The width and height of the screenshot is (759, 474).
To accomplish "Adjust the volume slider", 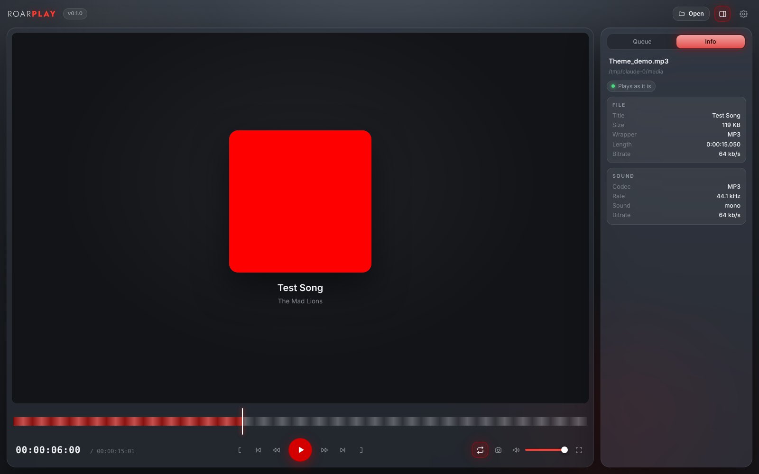I will point(546,450).
